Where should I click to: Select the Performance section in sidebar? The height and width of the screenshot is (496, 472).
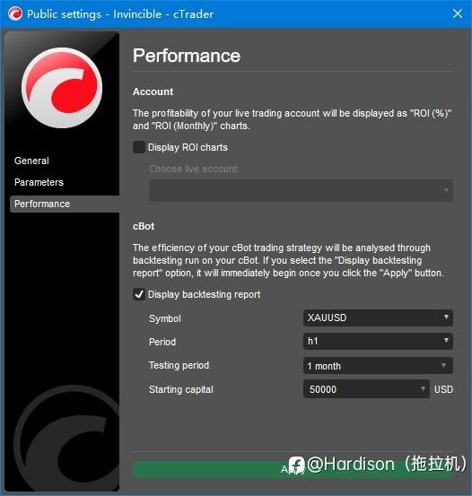(x=65, y=204)
